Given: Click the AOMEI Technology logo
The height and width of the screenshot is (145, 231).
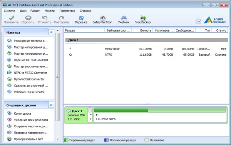Looking at the screenshot, I should [215, 20].
